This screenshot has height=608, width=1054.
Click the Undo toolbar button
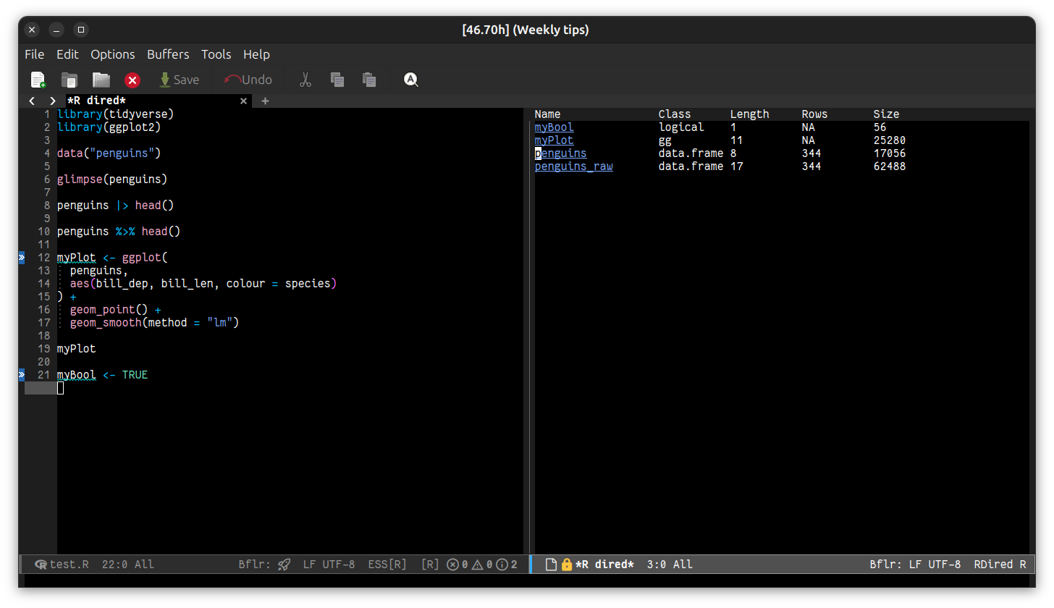point(248,80)
